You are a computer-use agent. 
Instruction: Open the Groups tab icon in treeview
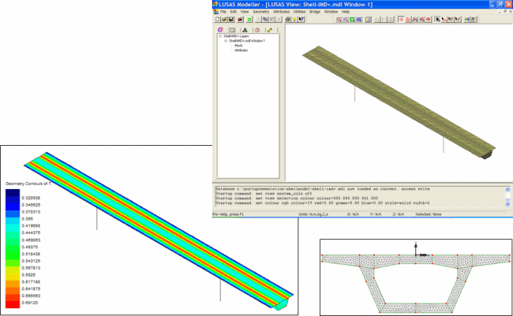[x=232, y=29]
